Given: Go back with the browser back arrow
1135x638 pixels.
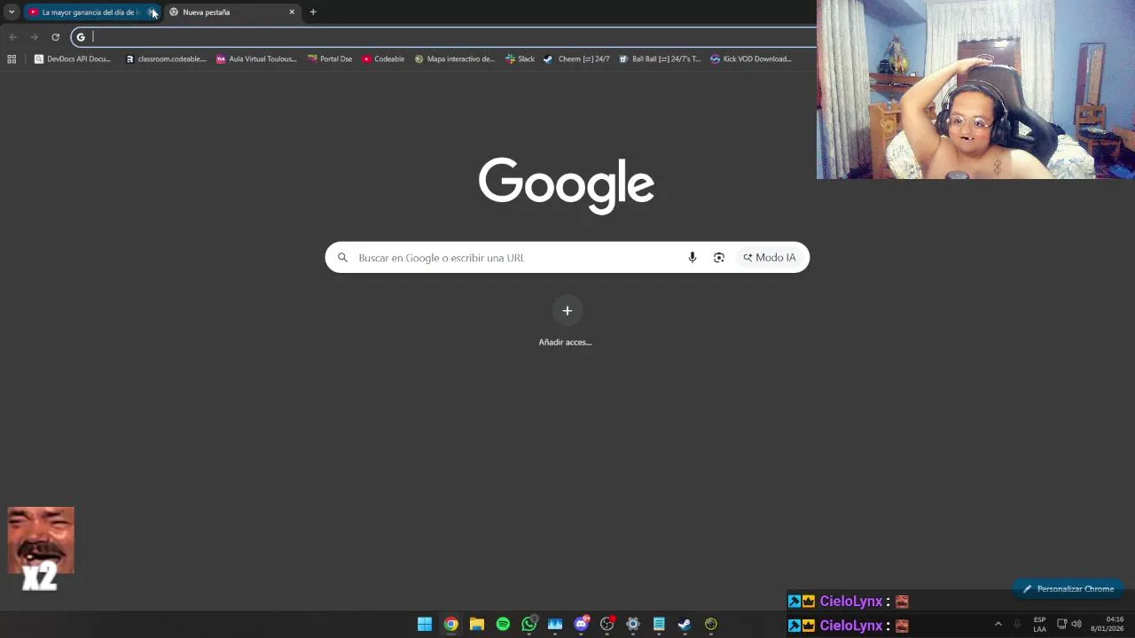Looking at the screenshot, I should pyautogui.click(x=12, y=37).
